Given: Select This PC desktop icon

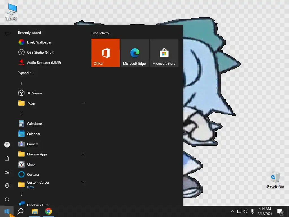Looking at the screenshot, I should [11, 11].
